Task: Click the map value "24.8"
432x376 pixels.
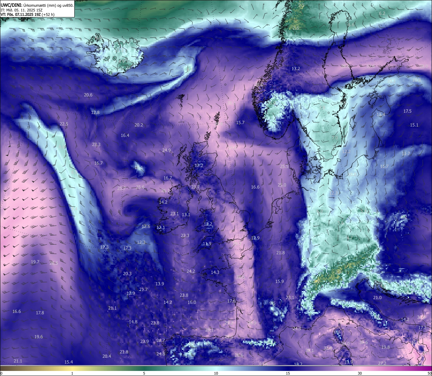Action: pyautogui.click(x=161, y=354)
